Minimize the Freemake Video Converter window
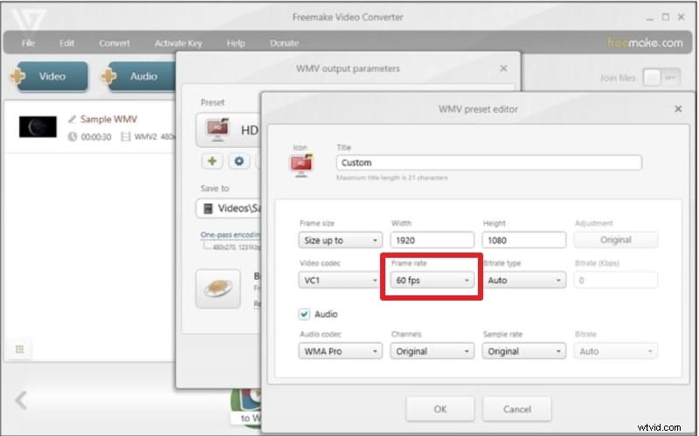 pyautogui.click(x=650, y=17)
